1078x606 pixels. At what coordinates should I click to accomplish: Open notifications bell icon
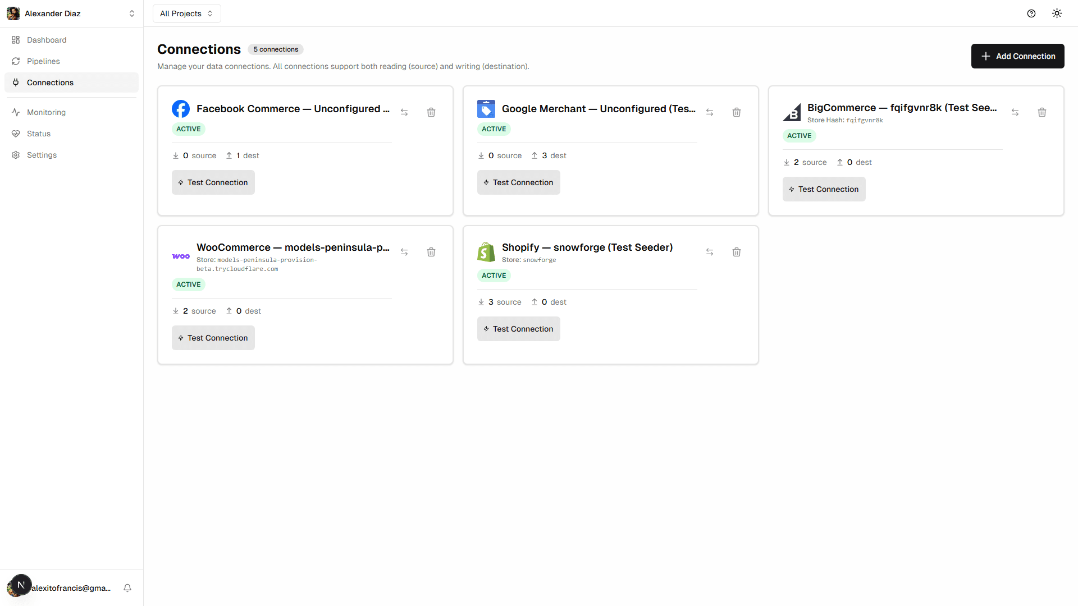click(127, 588)
